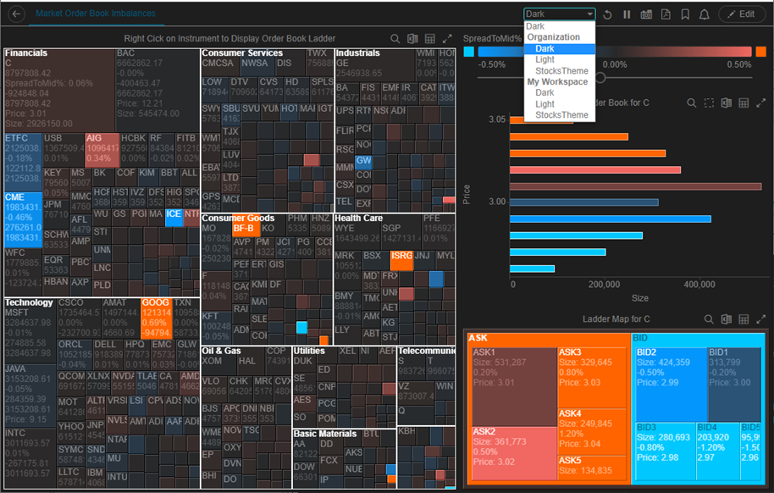
Task: Click the dark blue bar at price 3.00
Action: pos(584,202)
